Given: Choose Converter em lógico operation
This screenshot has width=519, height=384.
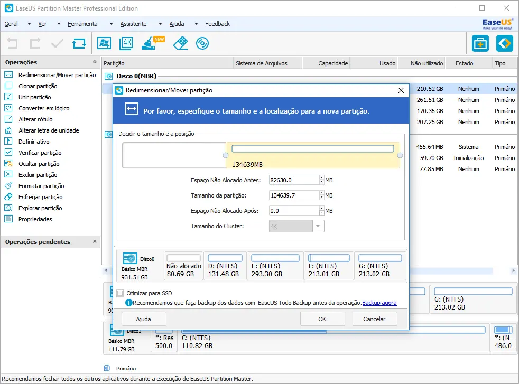Looking at the screenshot, I should (x=44, y=108).
